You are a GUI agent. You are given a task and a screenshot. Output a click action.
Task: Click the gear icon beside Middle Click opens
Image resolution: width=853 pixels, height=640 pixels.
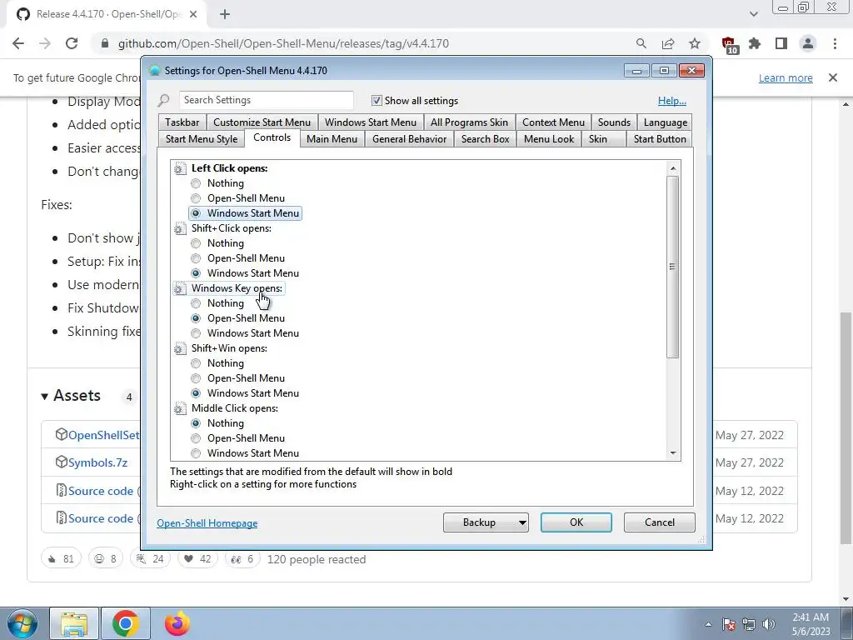180,408
